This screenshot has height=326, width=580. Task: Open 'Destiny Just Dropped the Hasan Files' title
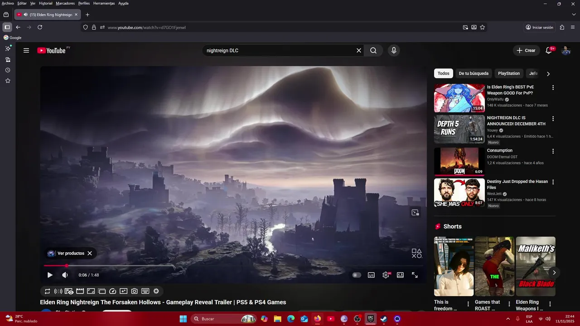click(517, 184)
